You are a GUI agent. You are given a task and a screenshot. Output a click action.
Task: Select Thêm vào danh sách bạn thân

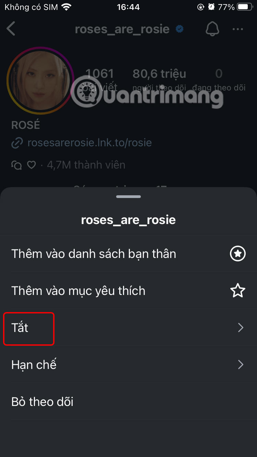[128, 254]
